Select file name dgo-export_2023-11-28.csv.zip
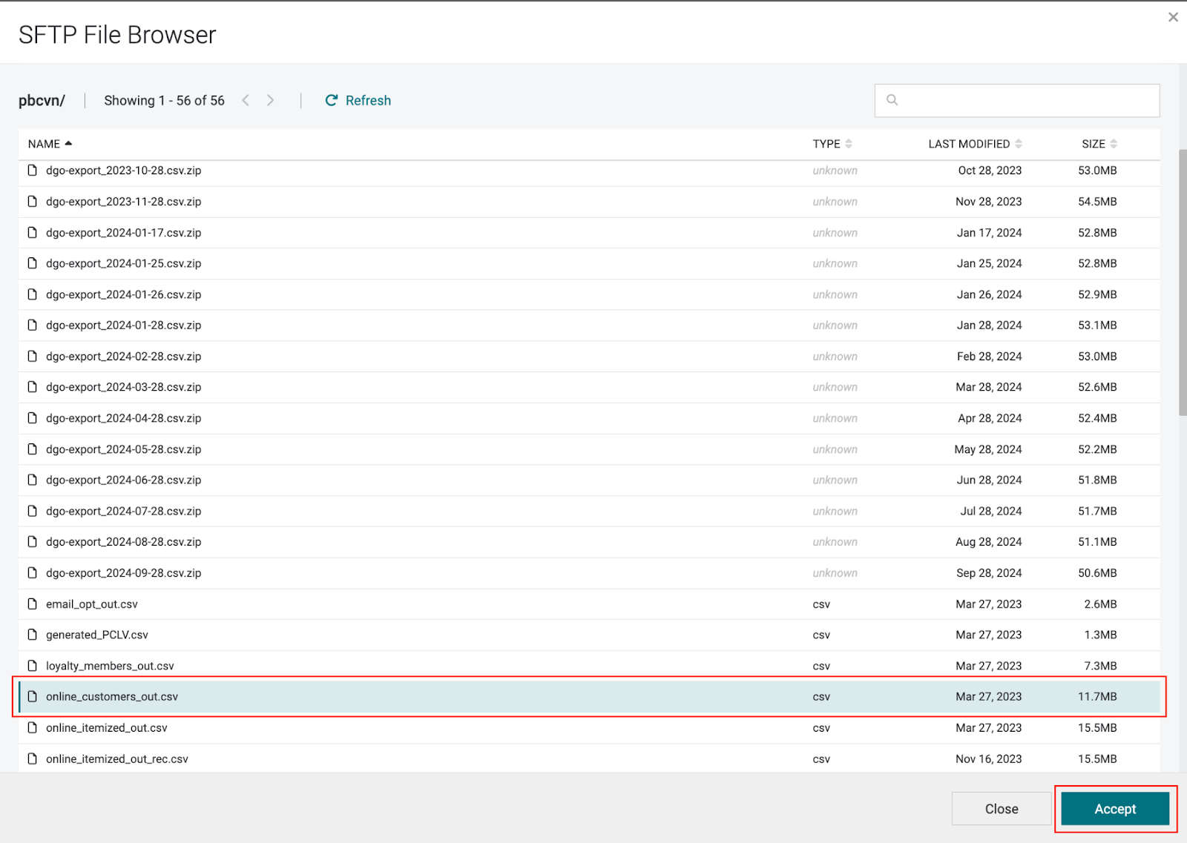Screen dimensions: 1187x843 (124, 202)
